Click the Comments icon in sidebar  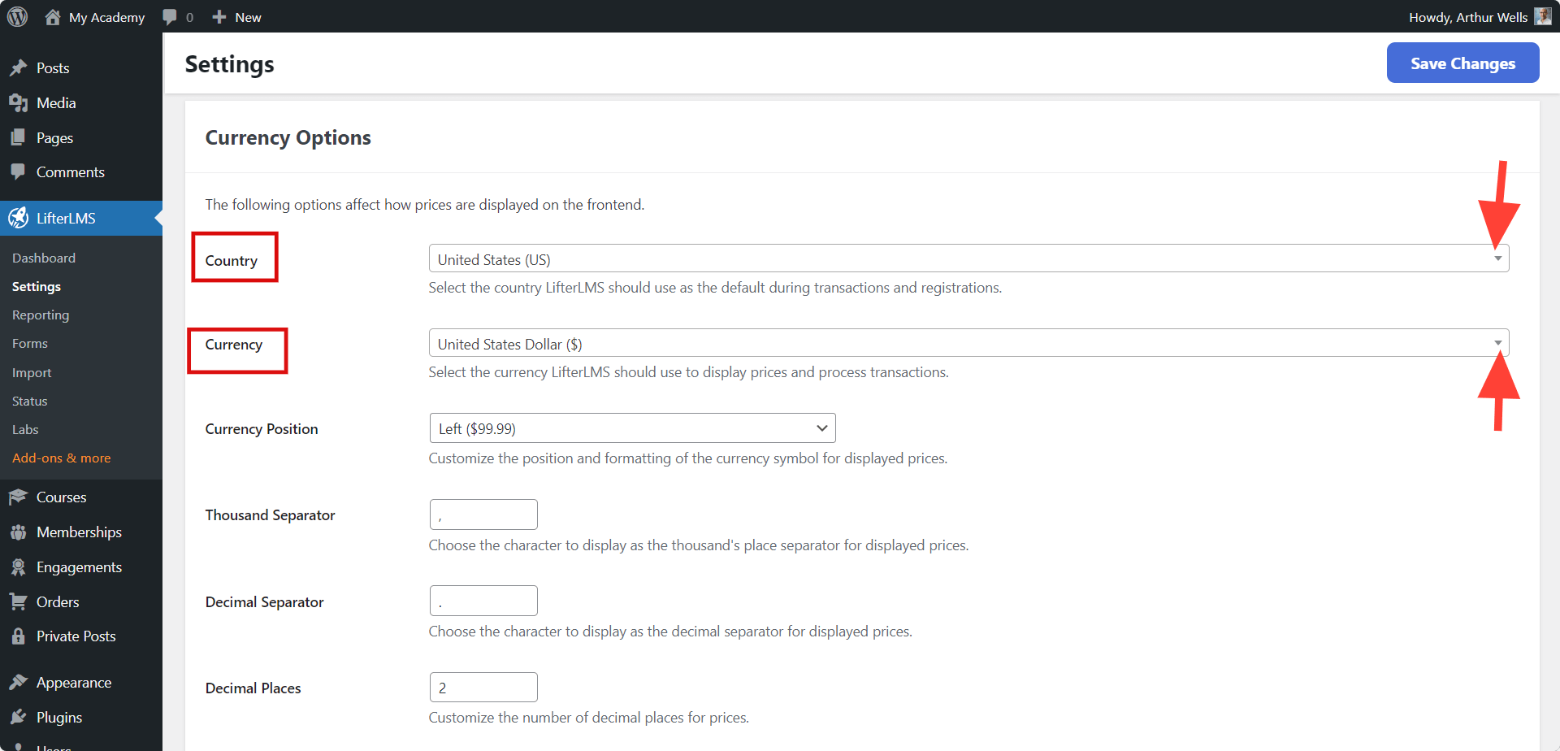tap(18, 172)
